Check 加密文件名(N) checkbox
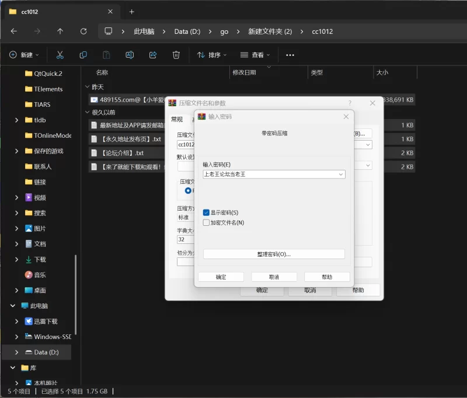Viewport: 467px width, 398px height. (206, 223)
